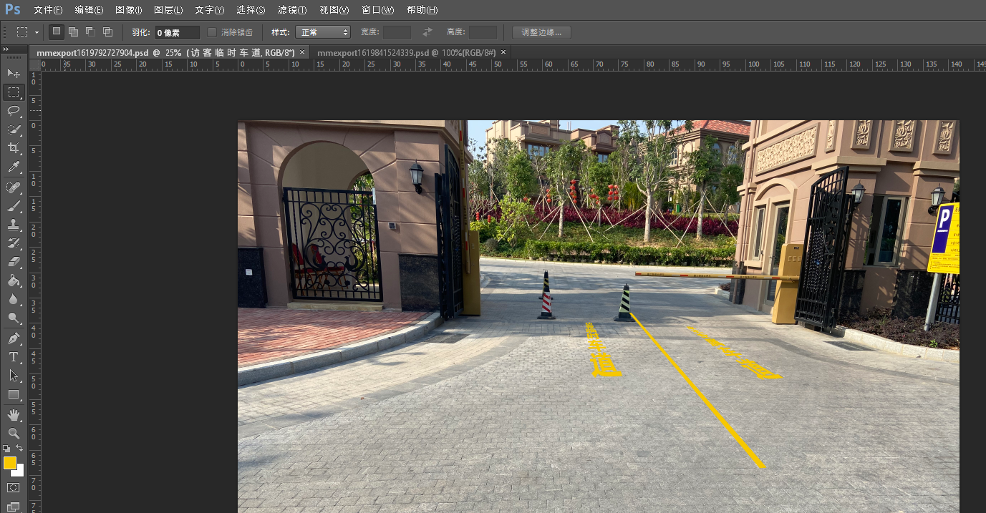
Task: Select the Dodge tool
Action: (14, 318)
